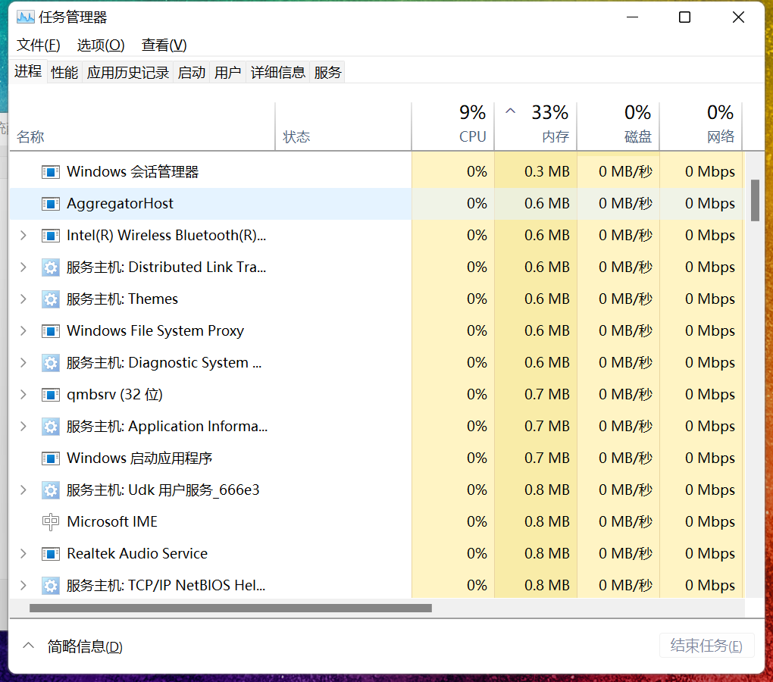
Task: Expand the Intel(R) Wireless Bluetooth process group
Action: tap(23, 236)
